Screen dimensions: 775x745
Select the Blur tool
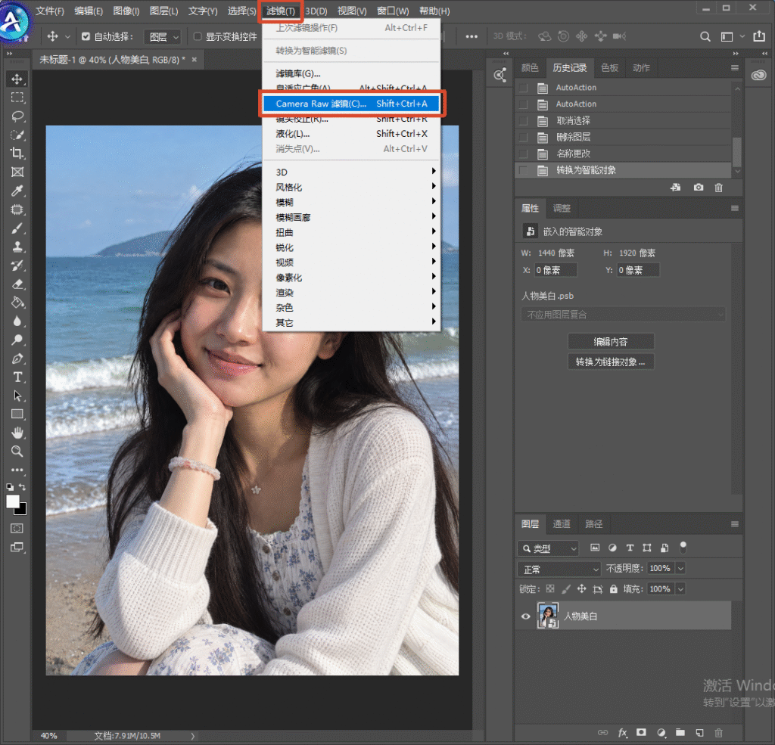(17, 321)
